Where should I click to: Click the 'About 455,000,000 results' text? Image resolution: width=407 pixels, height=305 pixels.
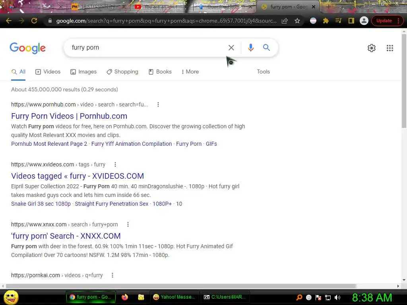45,89
